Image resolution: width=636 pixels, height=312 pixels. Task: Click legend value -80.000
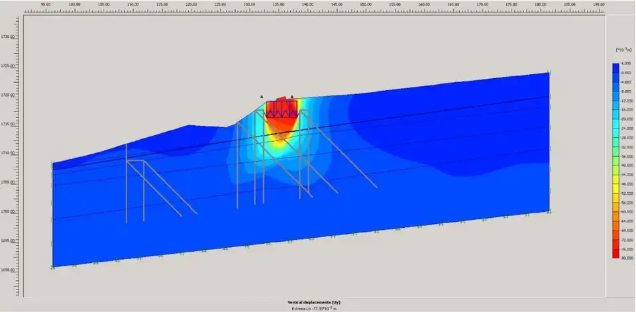(625, 258)
